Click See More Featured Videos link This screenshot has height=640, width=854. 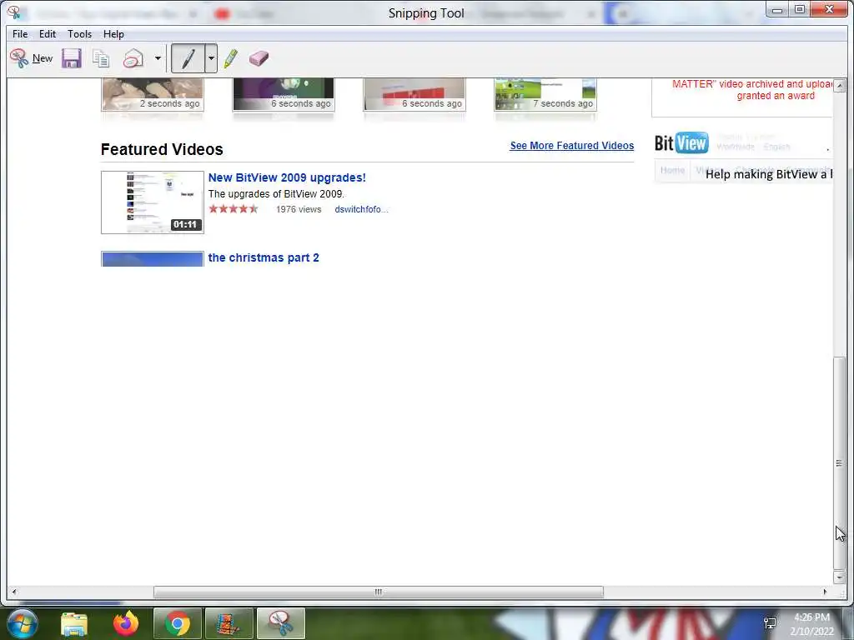point(572,145)
